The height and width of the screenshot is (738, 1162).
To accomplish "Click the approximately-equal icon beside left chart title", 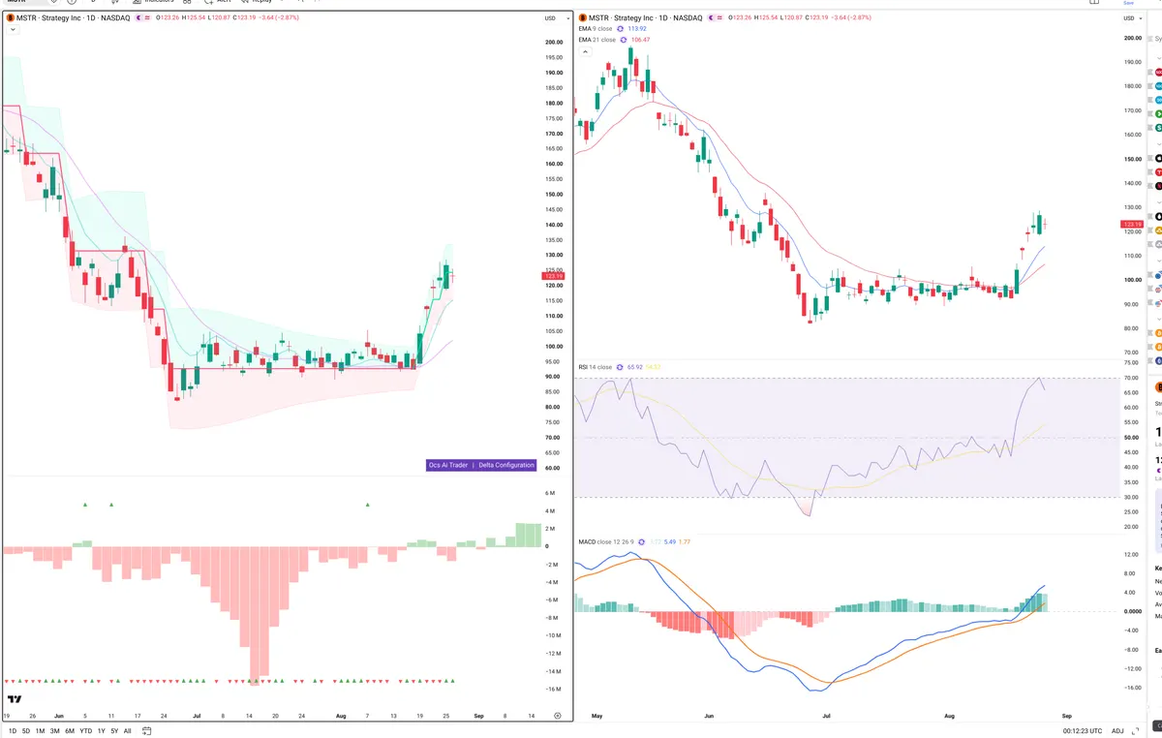I will (x=145, y=17).
